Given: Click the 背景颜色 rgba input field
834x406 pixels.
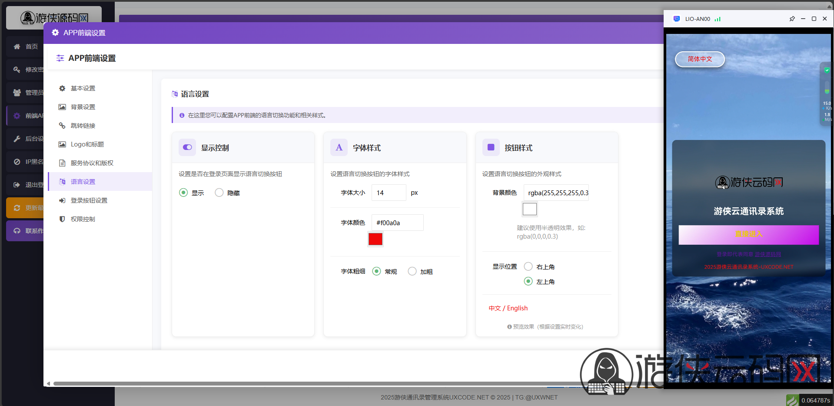Looking at the screenshot, I should pyautogui.click(x=556, y=193).
